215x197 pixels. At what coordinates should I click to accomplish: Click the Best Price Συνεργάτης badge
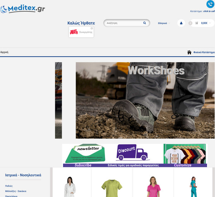(x=81, y=32)
